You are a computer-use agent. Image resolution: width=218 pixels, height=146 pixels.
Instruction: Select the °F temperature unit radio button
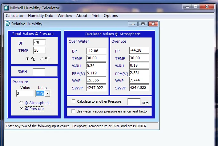(x=42, y=59)
